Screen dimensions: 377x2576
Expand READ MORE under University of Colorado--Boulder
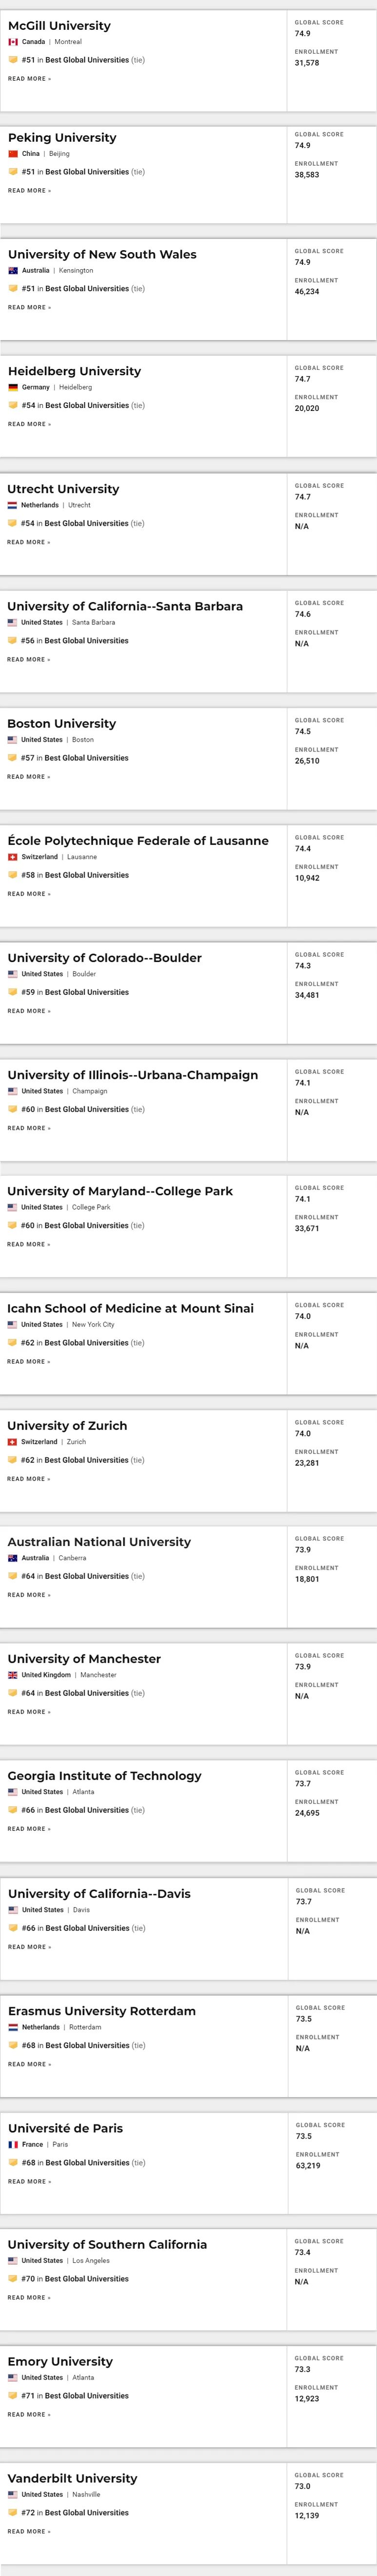29,1011
